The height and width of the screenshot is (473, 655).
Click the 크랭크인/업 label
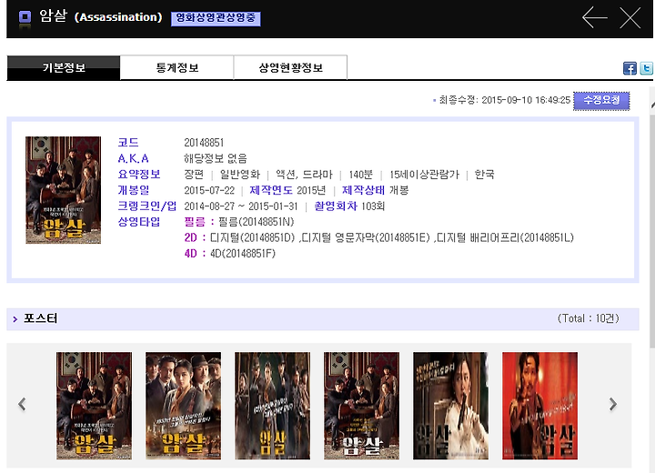coord(147,206)
